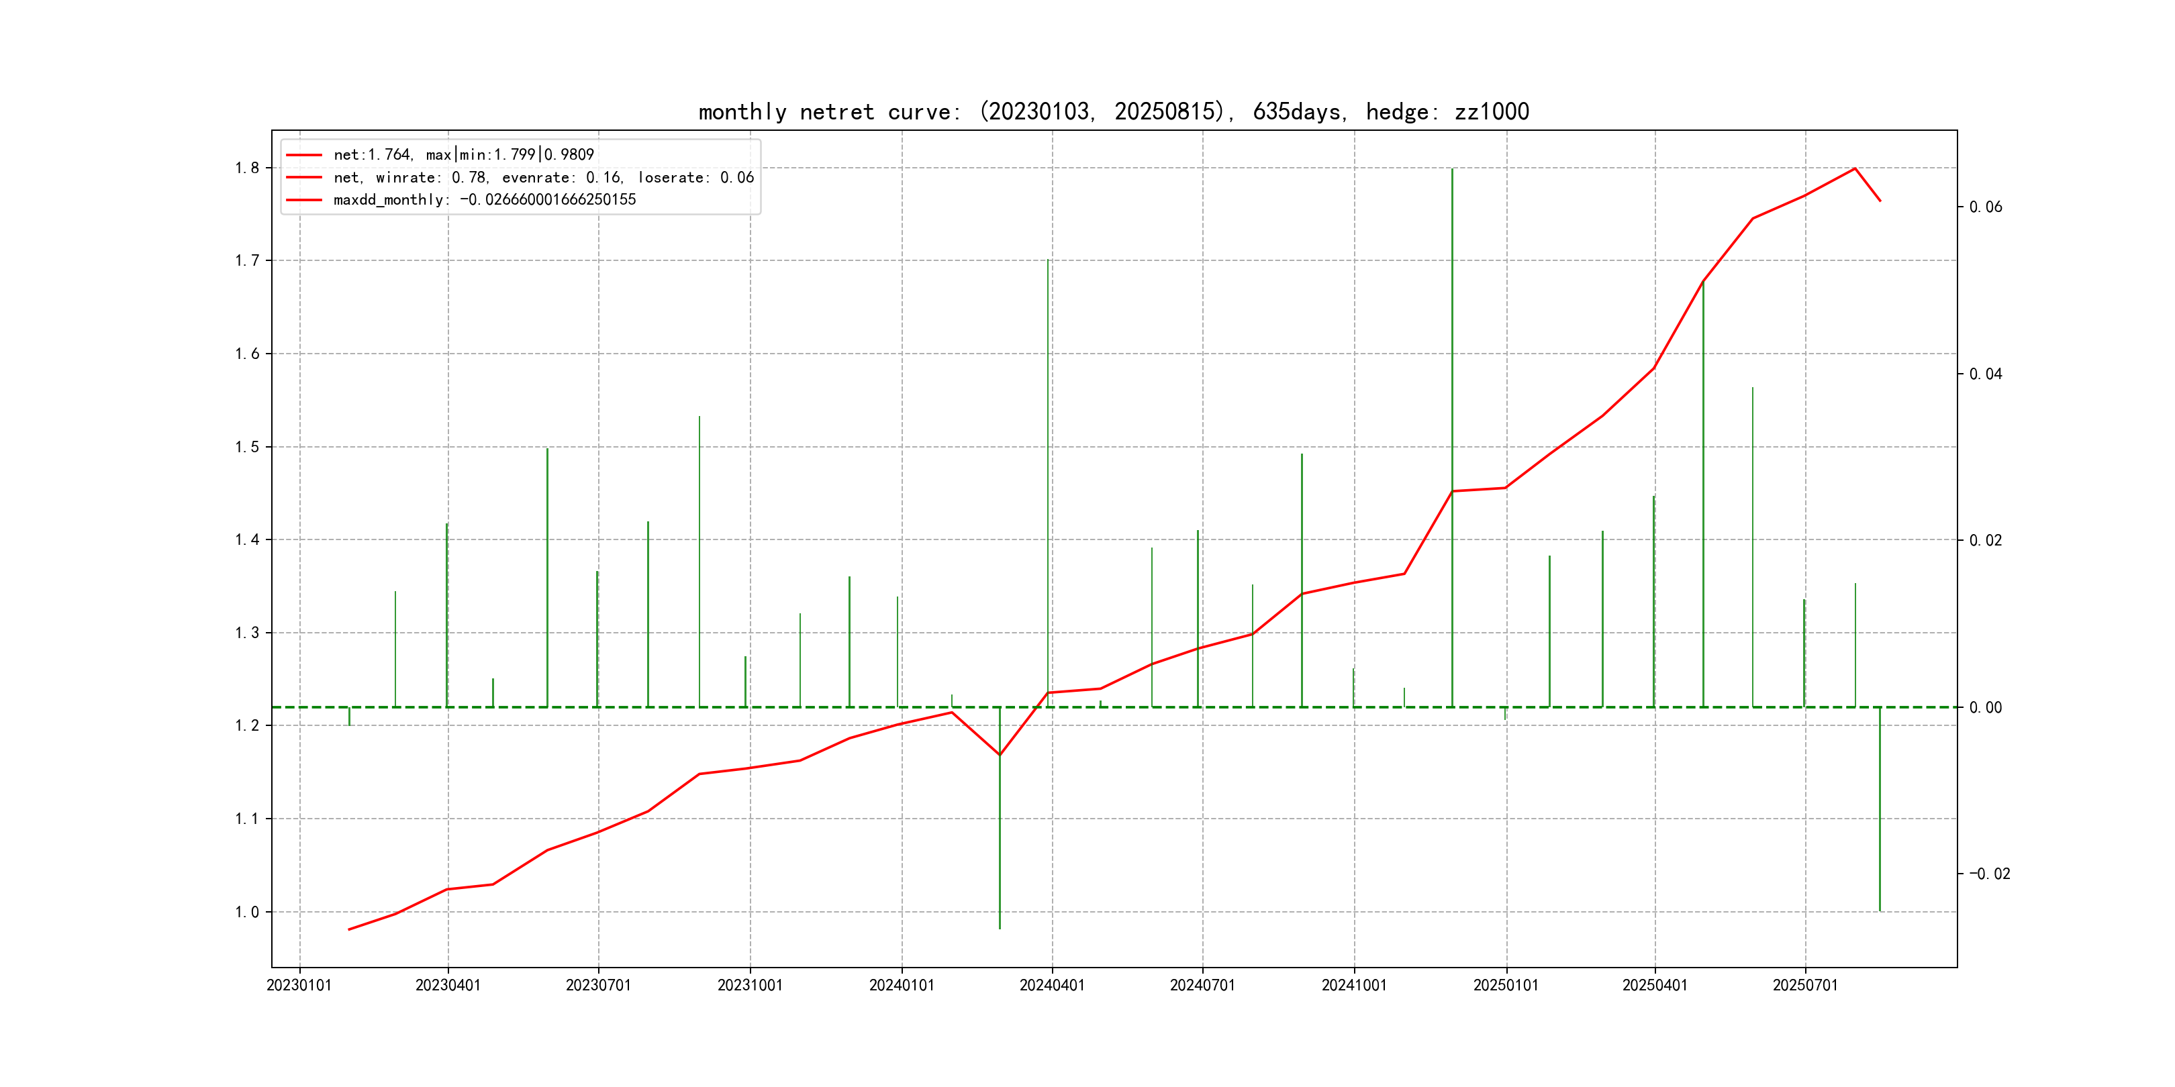Click the 1.0 left axis label
Screen dimensions: 2175x1087
pos(246,913)
